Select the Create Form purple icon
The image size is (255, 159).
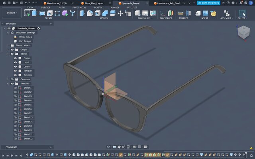(x=65, y=13)
